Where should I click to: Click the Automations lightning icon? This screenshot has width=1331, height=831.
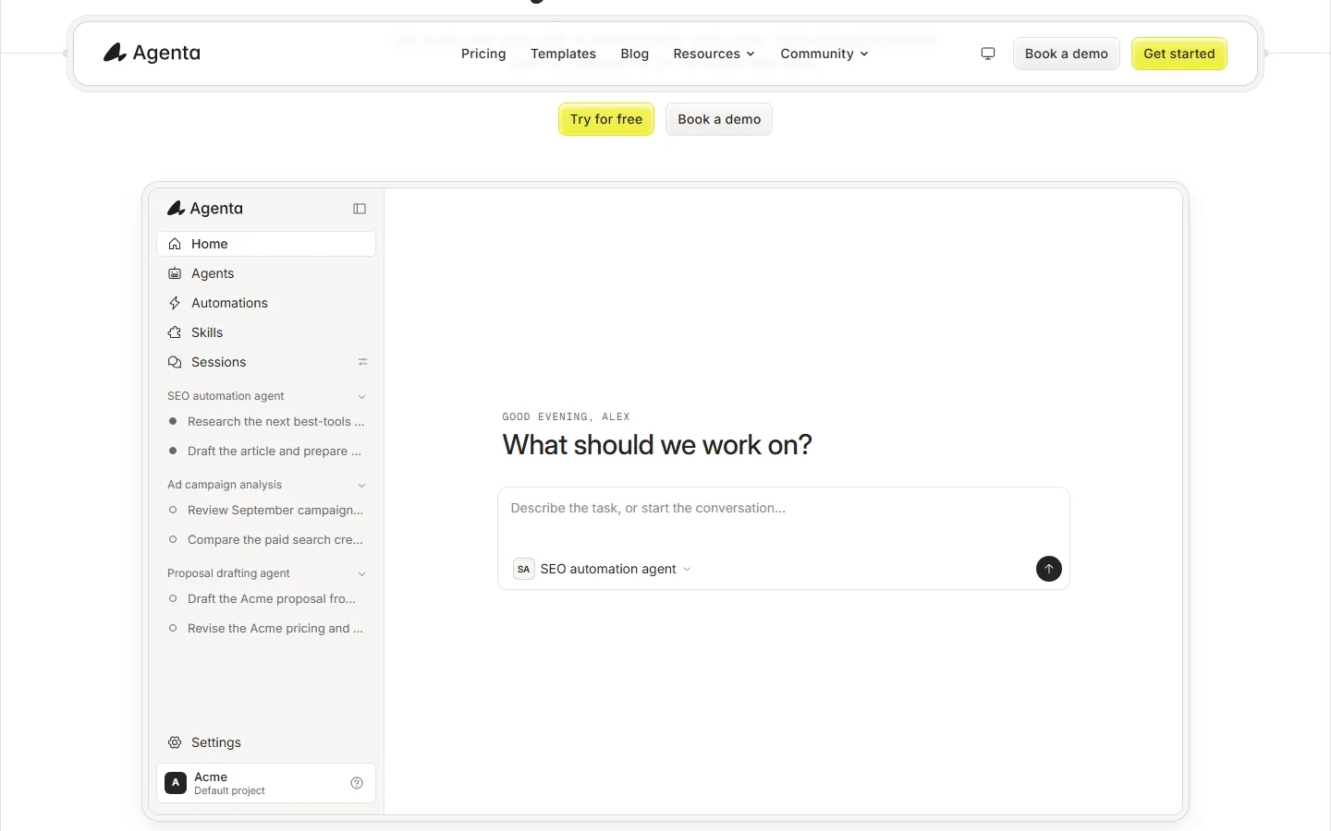click(175, 303)
